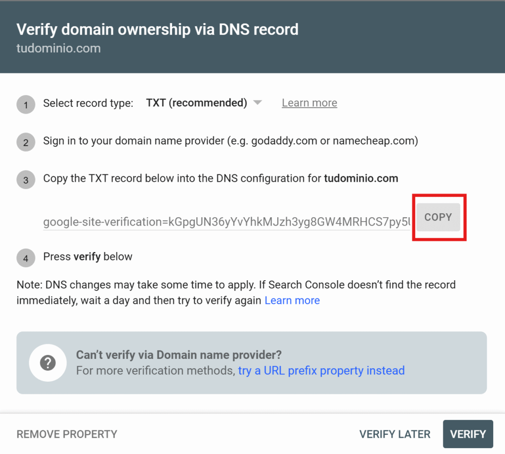Expand the record type dropdown arrow
This screenshot has width=505, height=454.
coord(257,103)
